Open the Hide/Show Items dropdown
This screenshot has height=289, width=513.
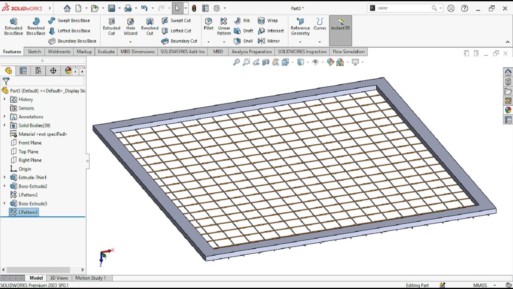[322, 62]
